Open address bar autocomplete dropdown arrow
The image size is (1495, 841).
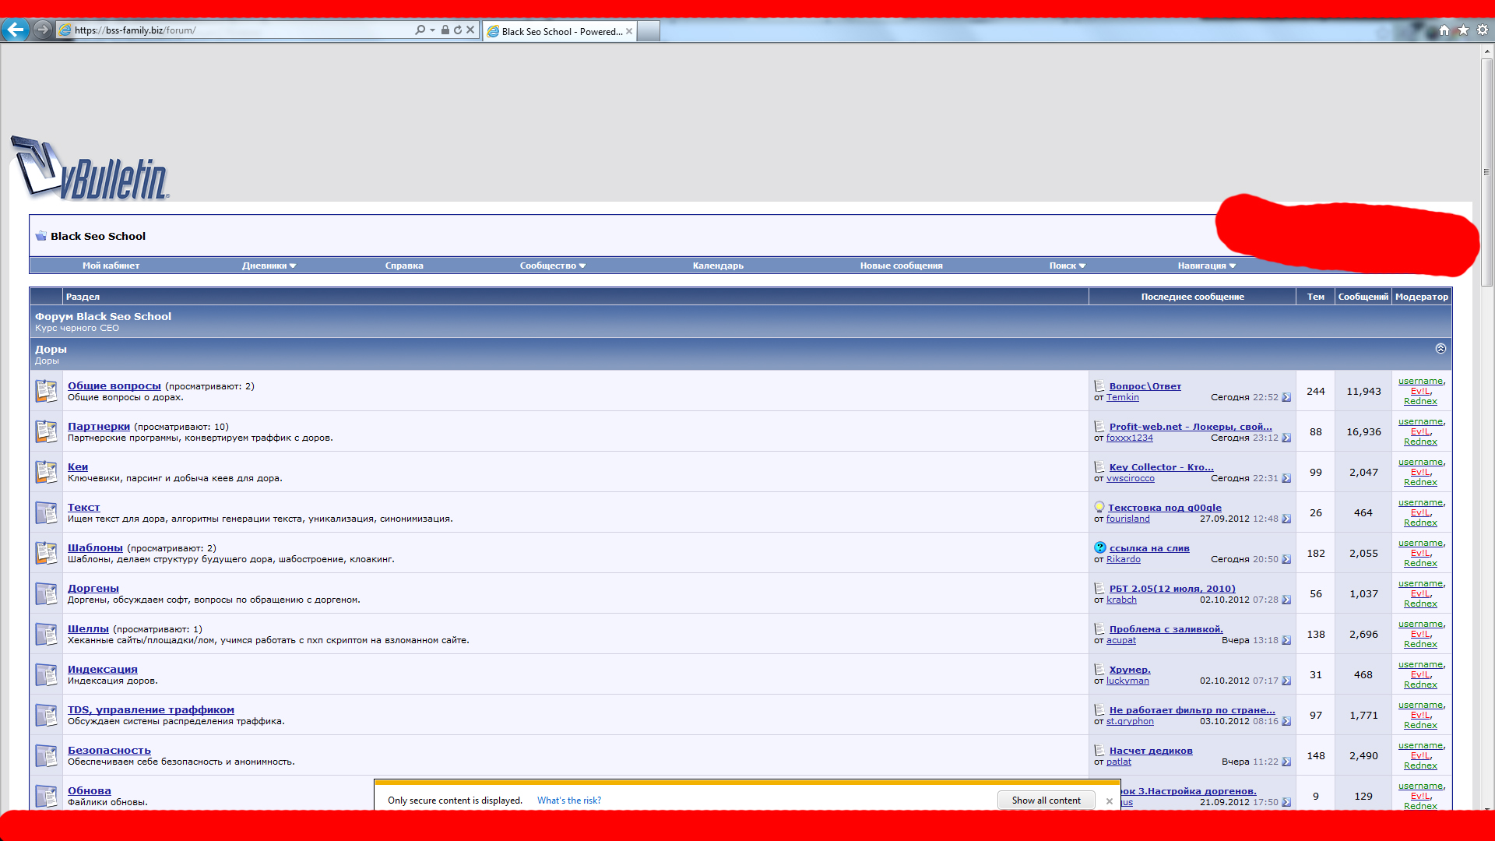coord(432,30)
